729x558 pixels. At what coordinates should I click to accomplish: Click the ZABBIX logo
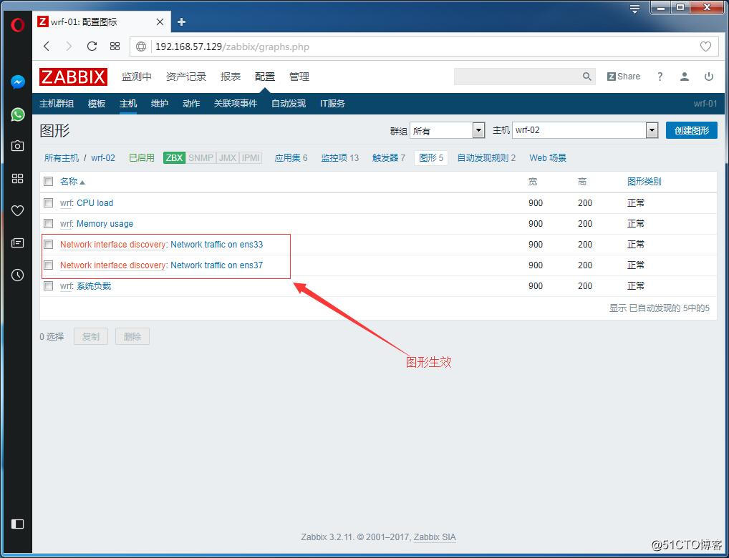[x=74, y=77]
